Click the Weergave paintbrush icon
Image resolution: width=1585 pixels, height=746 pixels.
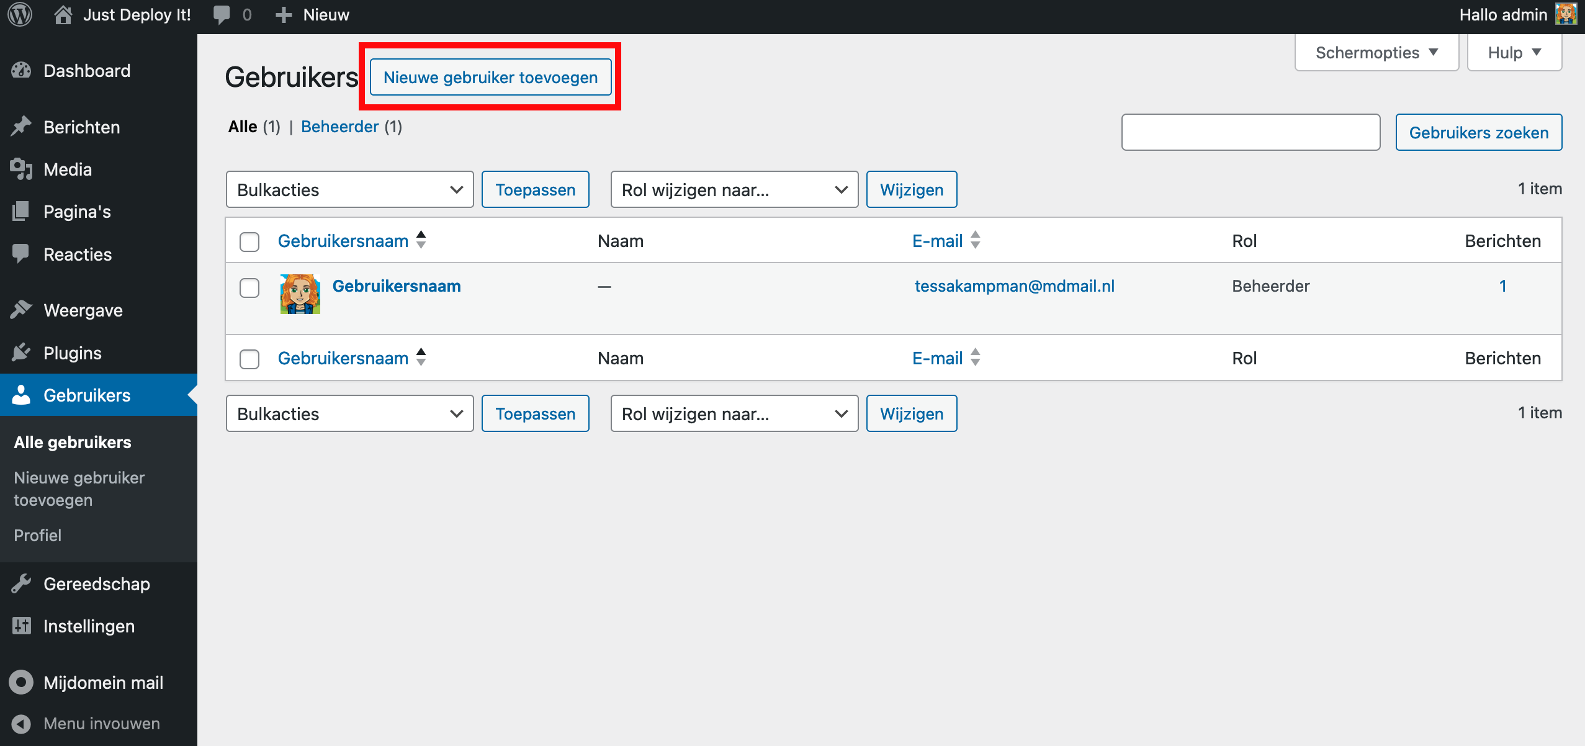tap(21, 310)
